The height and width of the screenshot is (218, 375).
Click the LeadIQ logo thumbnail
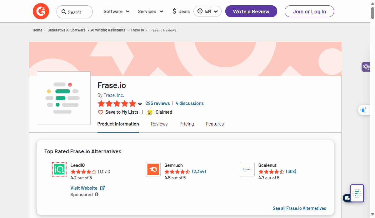point(59,169)
